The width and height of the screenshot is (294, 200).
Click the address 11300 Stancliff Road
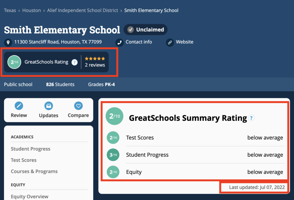tap(58, 42)
